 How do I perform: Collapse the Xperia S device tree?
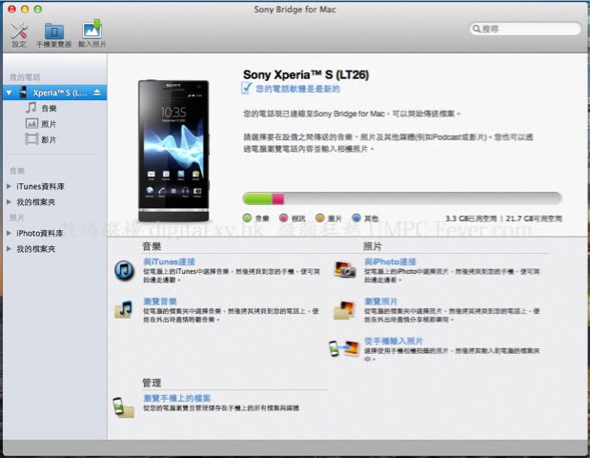coord(10,93)
